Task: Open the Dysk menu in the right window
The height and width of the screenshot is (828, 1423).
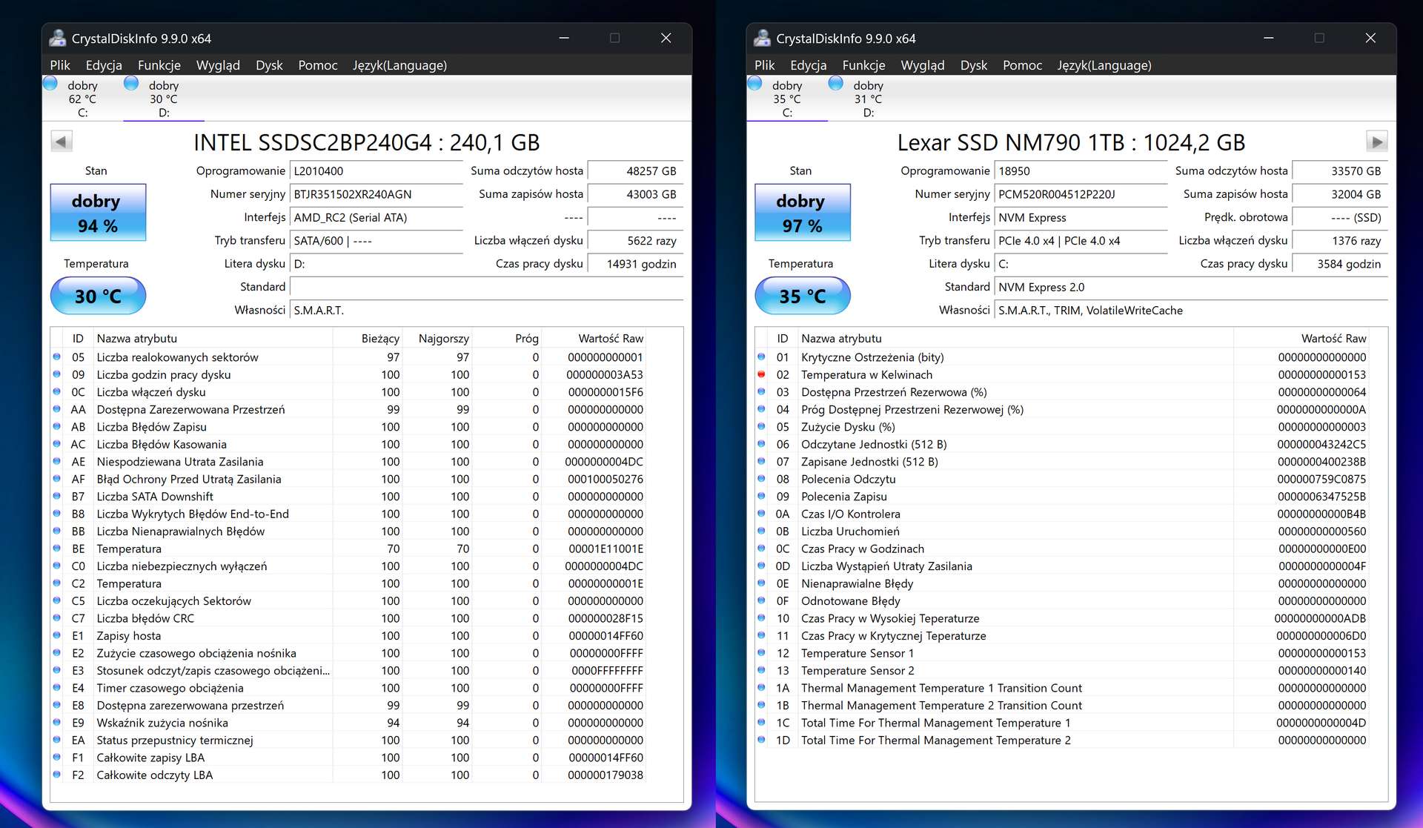Action: pyautogui.click(x=973, y=65)
